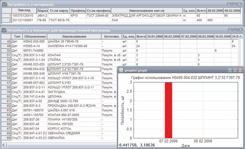Close the materials requirement window
The image size is (245, 149).
(x=239, y=4)
